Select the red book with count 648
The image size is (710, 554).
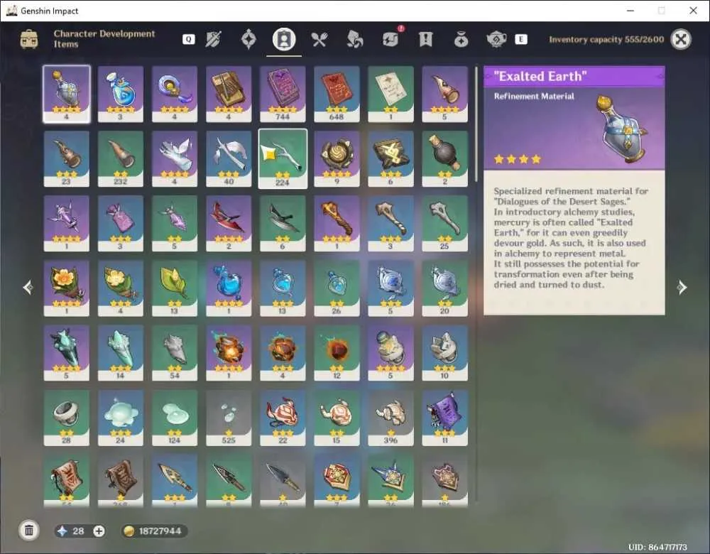[337, 94]
